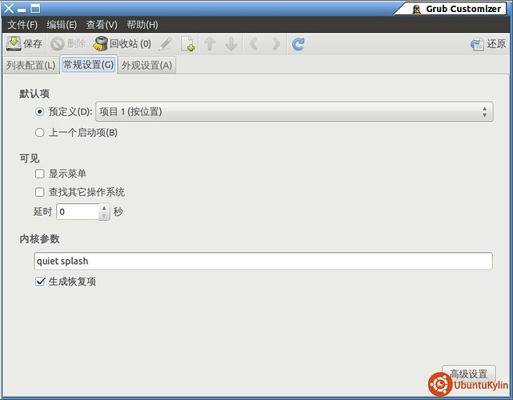Click the move down arrow icon
The height and width of the screenshot is (400, 513).
tap(231, 44)
